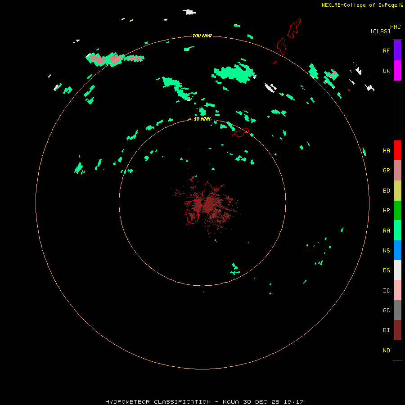Image resolution: width=405 pixels, height=405 pixels.
Task: Click the 100 NMI range ring label
Action: [x=202, y=36]
